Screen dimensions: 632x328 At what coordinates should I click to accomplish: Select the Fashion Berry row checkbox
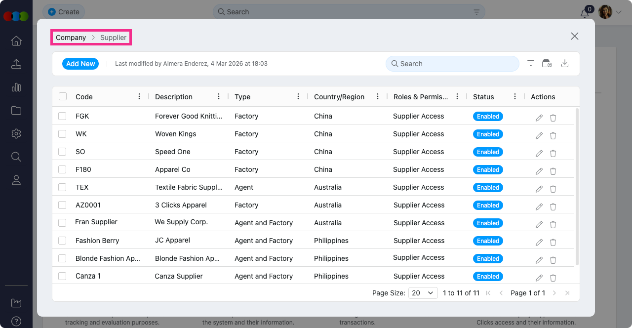click(x=62, y=241)
